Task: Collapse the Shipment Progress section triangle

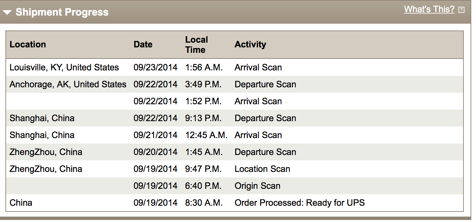Action: 7,13
